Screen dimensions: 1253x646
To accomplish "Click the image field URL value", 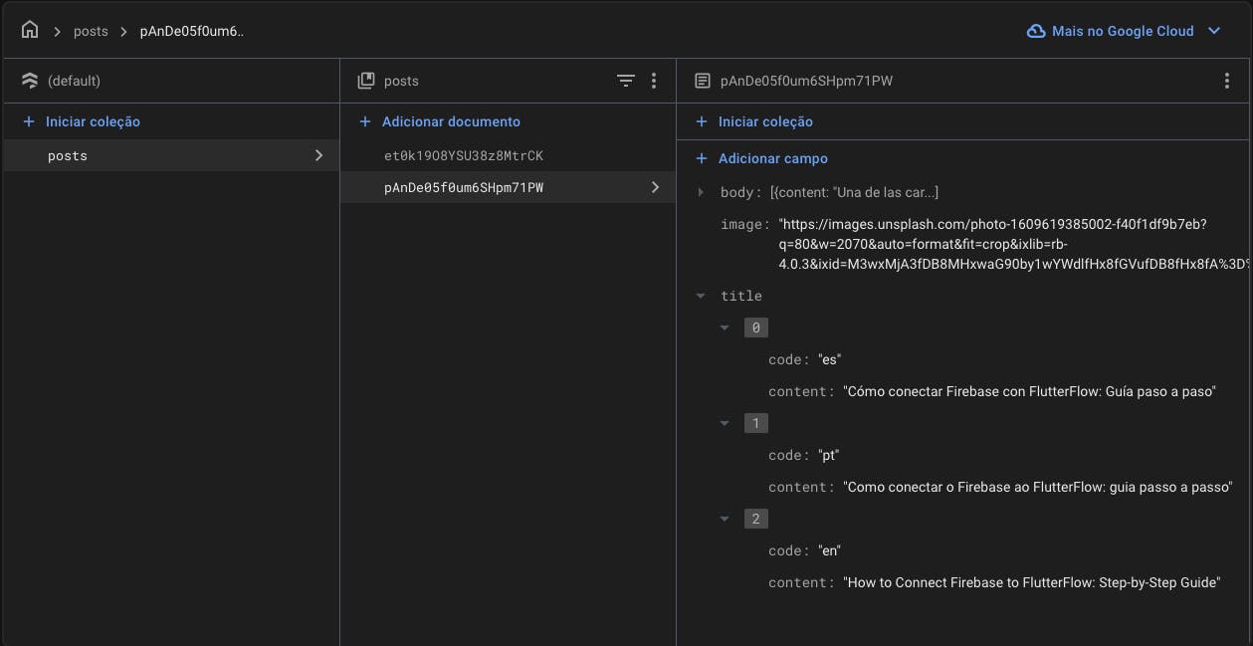I will (x=991, y=244).
